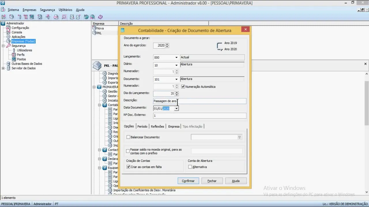Select the Servidor de Dados server icon
Image resolution: width=369 pixels, height=207 pixels.
(8, 68)
